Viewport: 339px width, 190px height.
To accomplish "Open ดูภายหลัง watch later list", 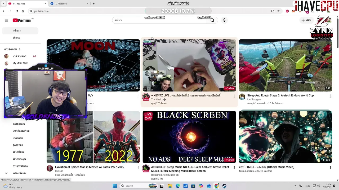I will pyautogui.click(x=18, y=145).
